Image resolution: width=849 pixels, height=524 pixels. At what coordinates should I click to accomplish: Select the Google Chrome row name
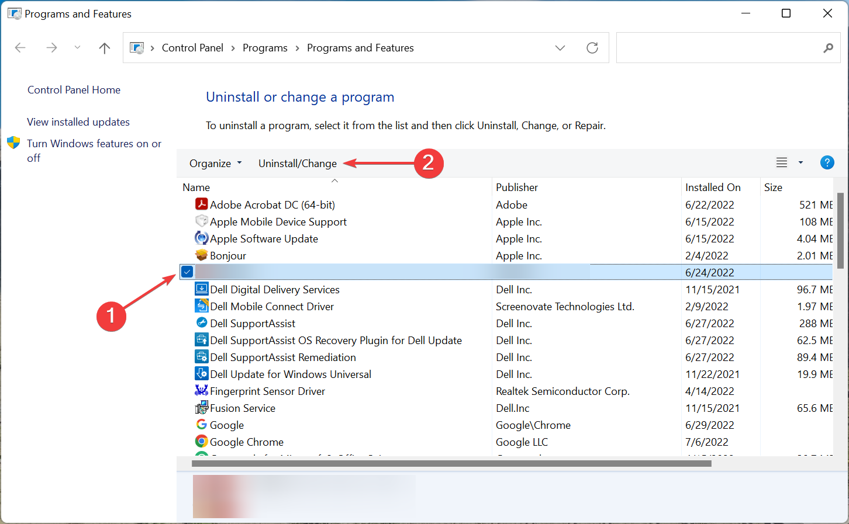tap(247, 442)
